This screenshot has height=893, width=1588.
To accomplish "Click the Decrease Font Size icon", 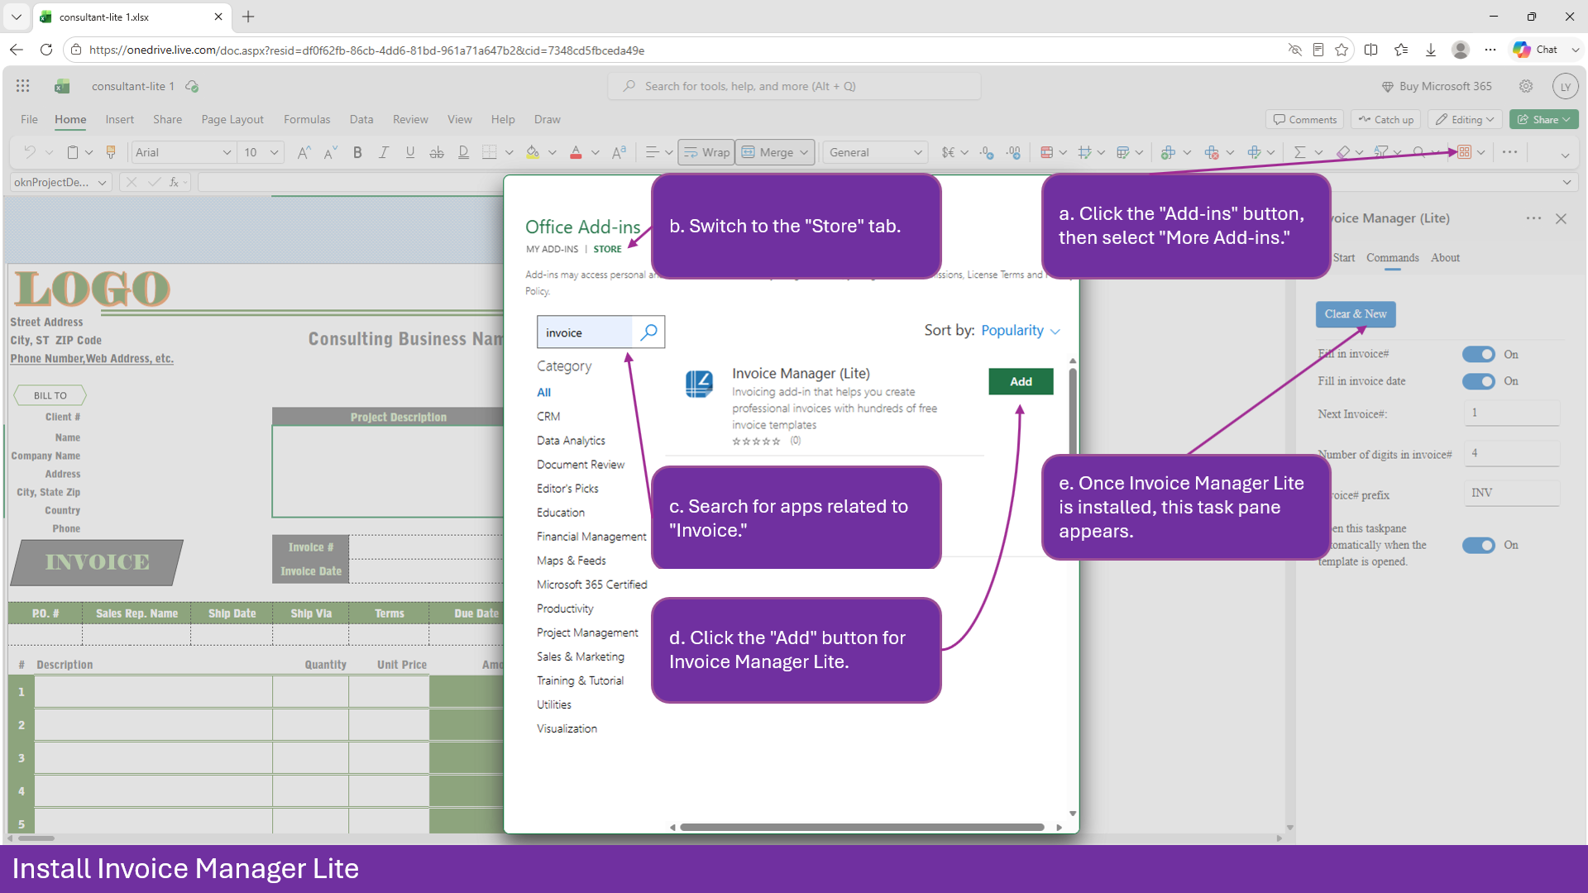I will click(x=331, y=152).
